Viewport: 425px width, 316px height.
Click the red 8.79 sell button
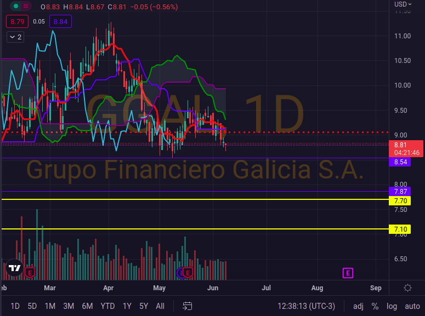(x=16, y=22)
